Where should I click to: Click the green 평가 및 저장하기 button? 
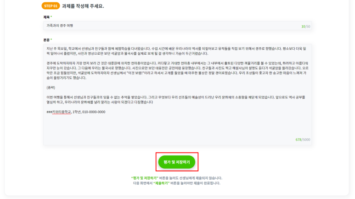tap(177, 162)
